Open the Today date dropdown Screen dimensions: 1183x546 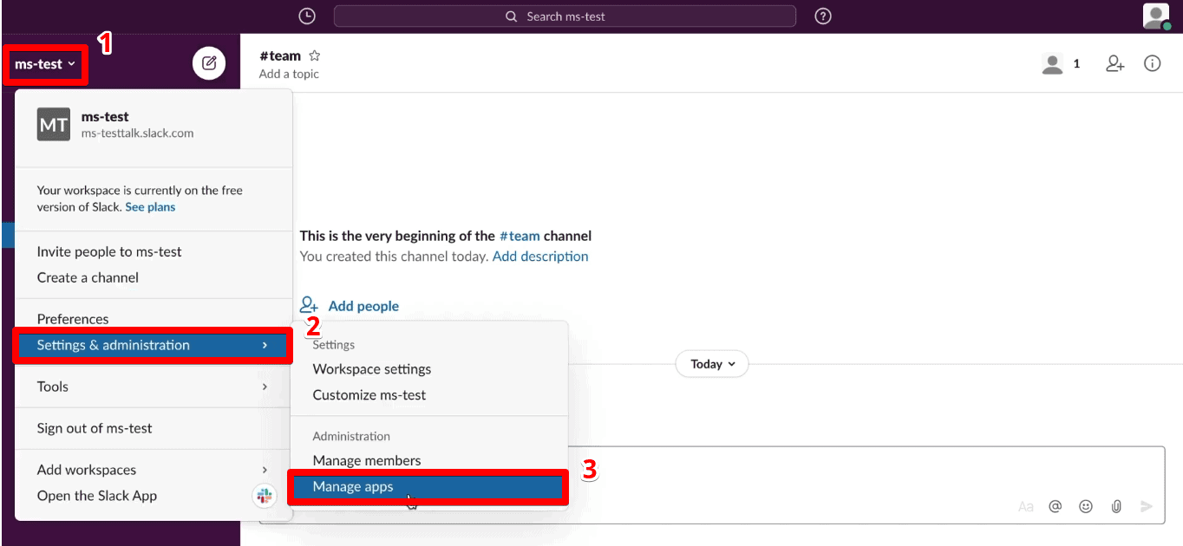coord(711,364)
